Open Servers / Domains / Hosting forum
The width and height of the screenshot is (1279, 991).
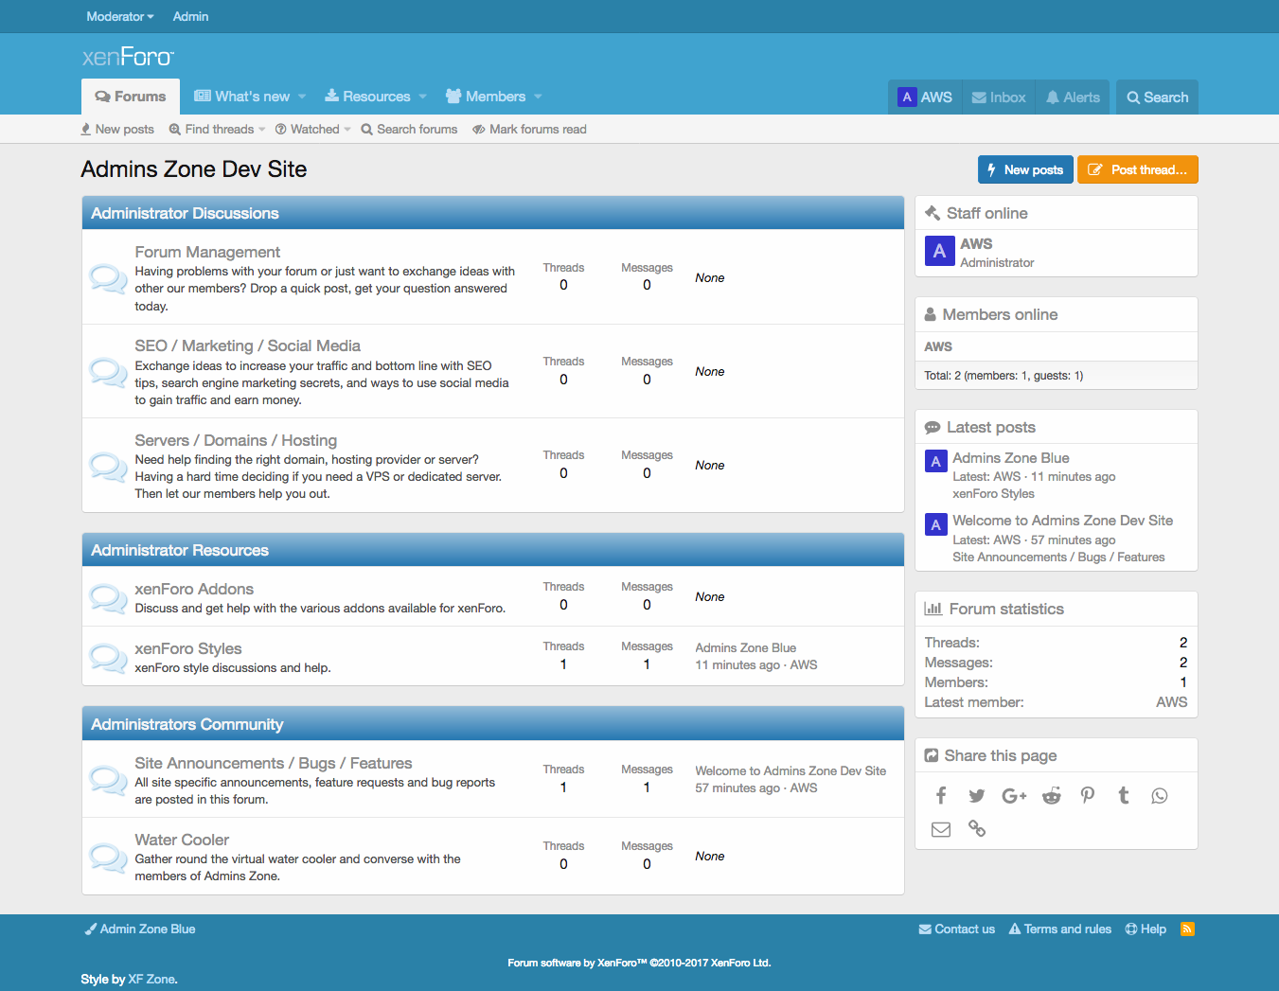coord(236,440)
